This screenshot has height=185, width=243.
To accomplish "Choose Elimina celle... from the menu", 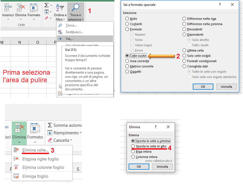I will point(35,150).
